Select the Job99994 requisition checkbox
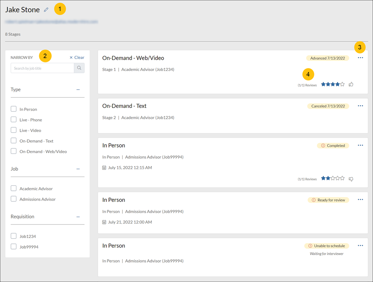 14,247
